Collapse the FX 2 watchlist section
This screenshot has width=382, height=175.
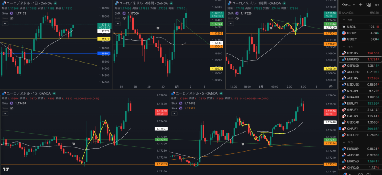tap(344, 142)
